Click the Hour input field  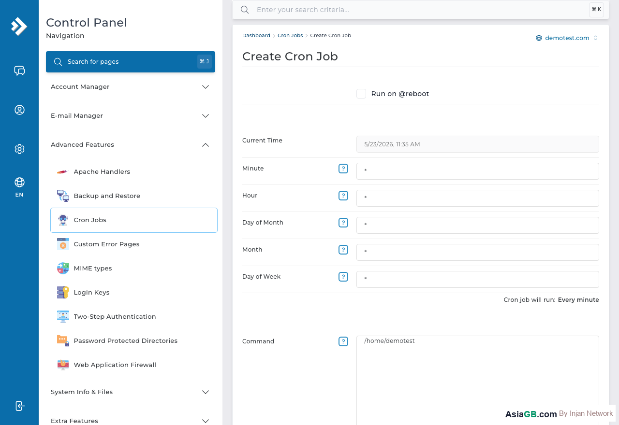[478, 198]
